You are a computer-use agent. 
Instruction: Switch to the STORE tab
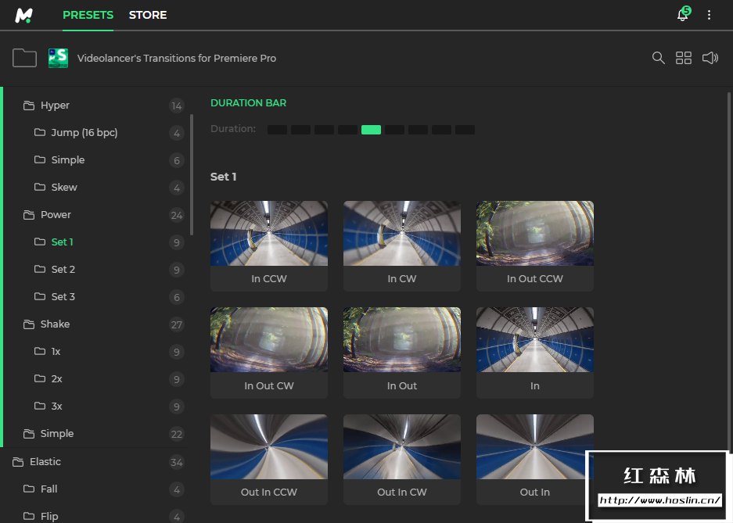148,15
